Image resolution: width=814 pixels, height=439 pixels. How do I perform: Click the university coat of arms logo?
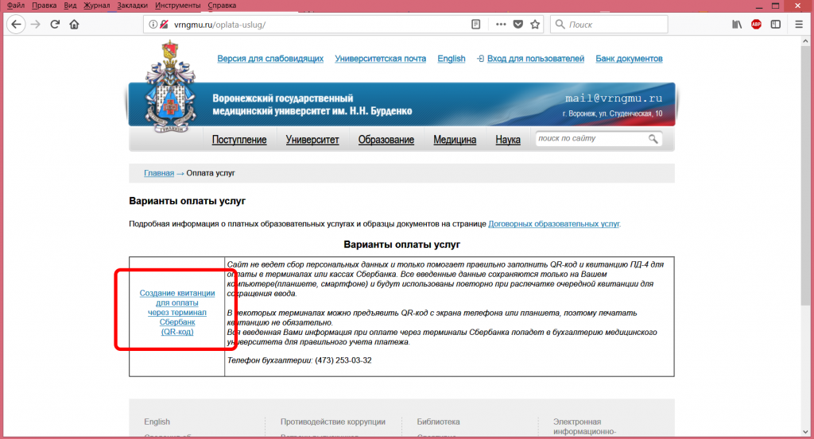tap(170, 87)
